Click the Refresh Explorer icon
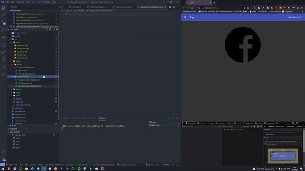Viewport: 305px width, 171px height. click(x=54, y=29)
